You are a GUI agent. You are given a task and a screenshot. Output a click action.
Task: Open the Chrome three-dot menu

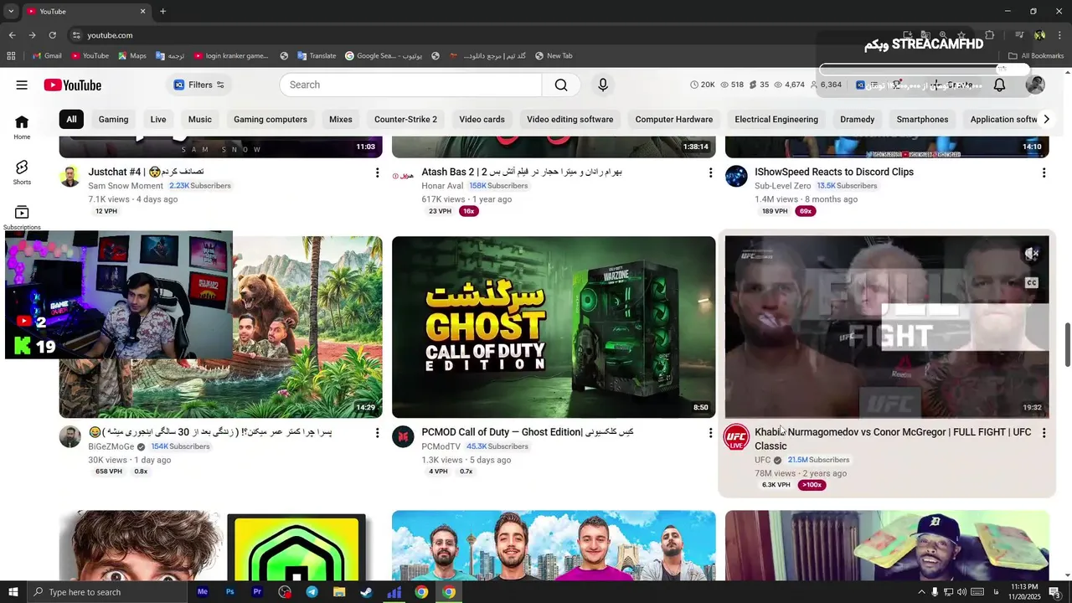pyautogui.click(x=1059, y=35)
